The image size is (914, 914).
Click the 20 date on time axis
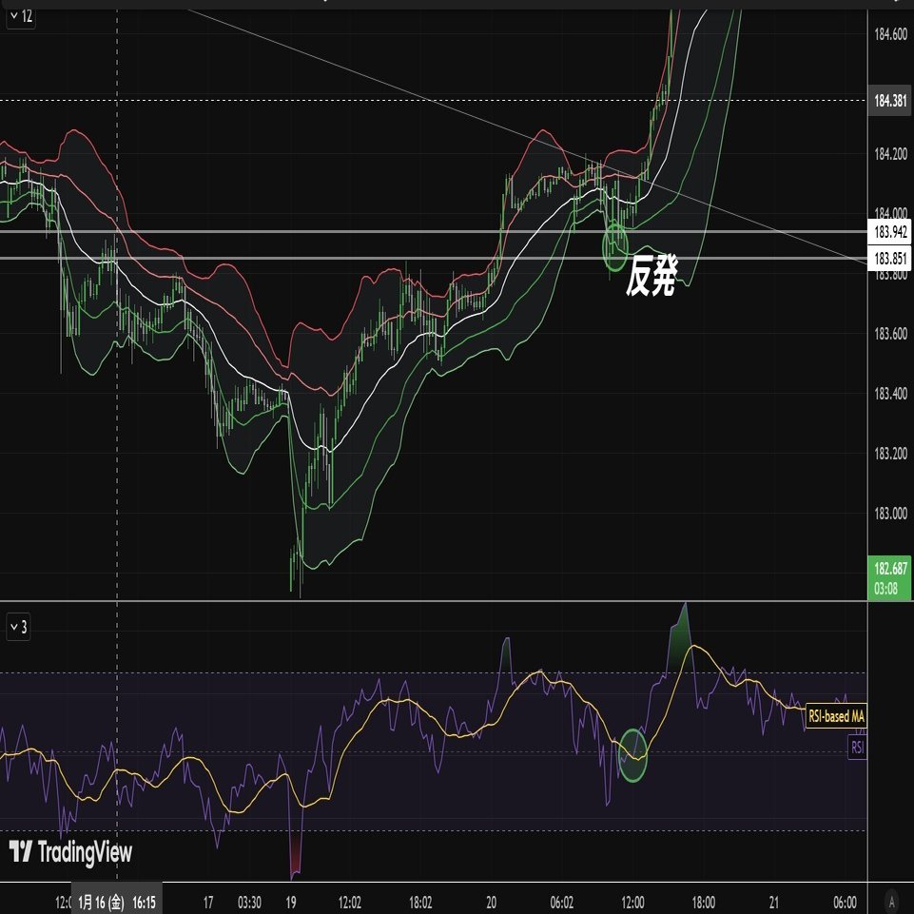coord(492,903)
